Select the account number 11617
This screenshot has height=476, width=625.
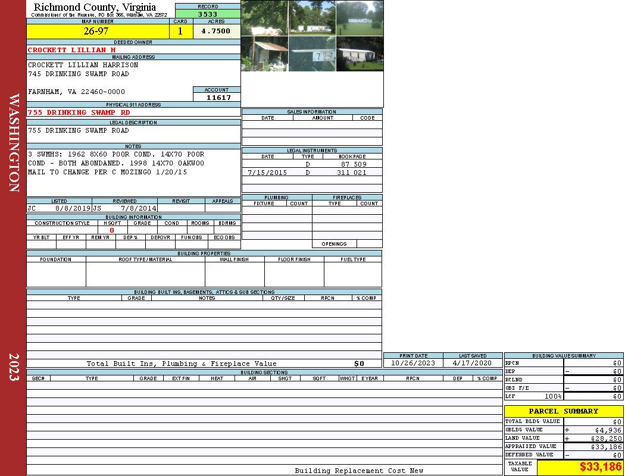click(x=217, y=98)
